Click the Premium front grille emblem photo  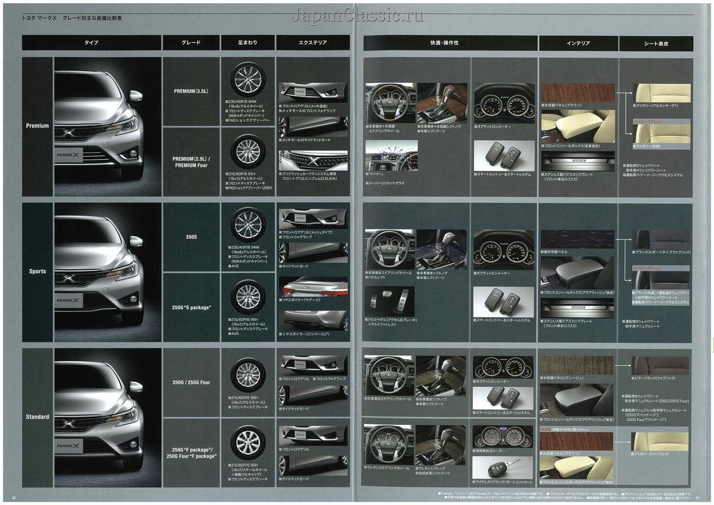pyautogui.click(x=313, y=161)
